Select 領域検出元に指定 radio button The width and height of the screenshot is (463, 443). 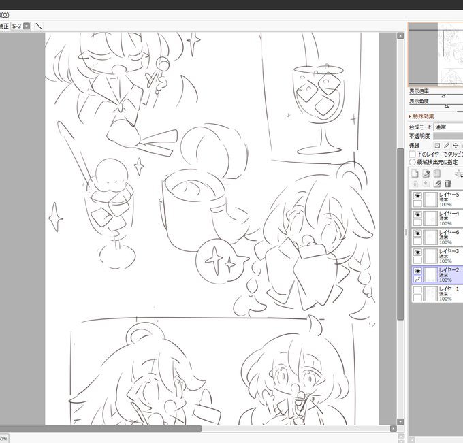412,162
